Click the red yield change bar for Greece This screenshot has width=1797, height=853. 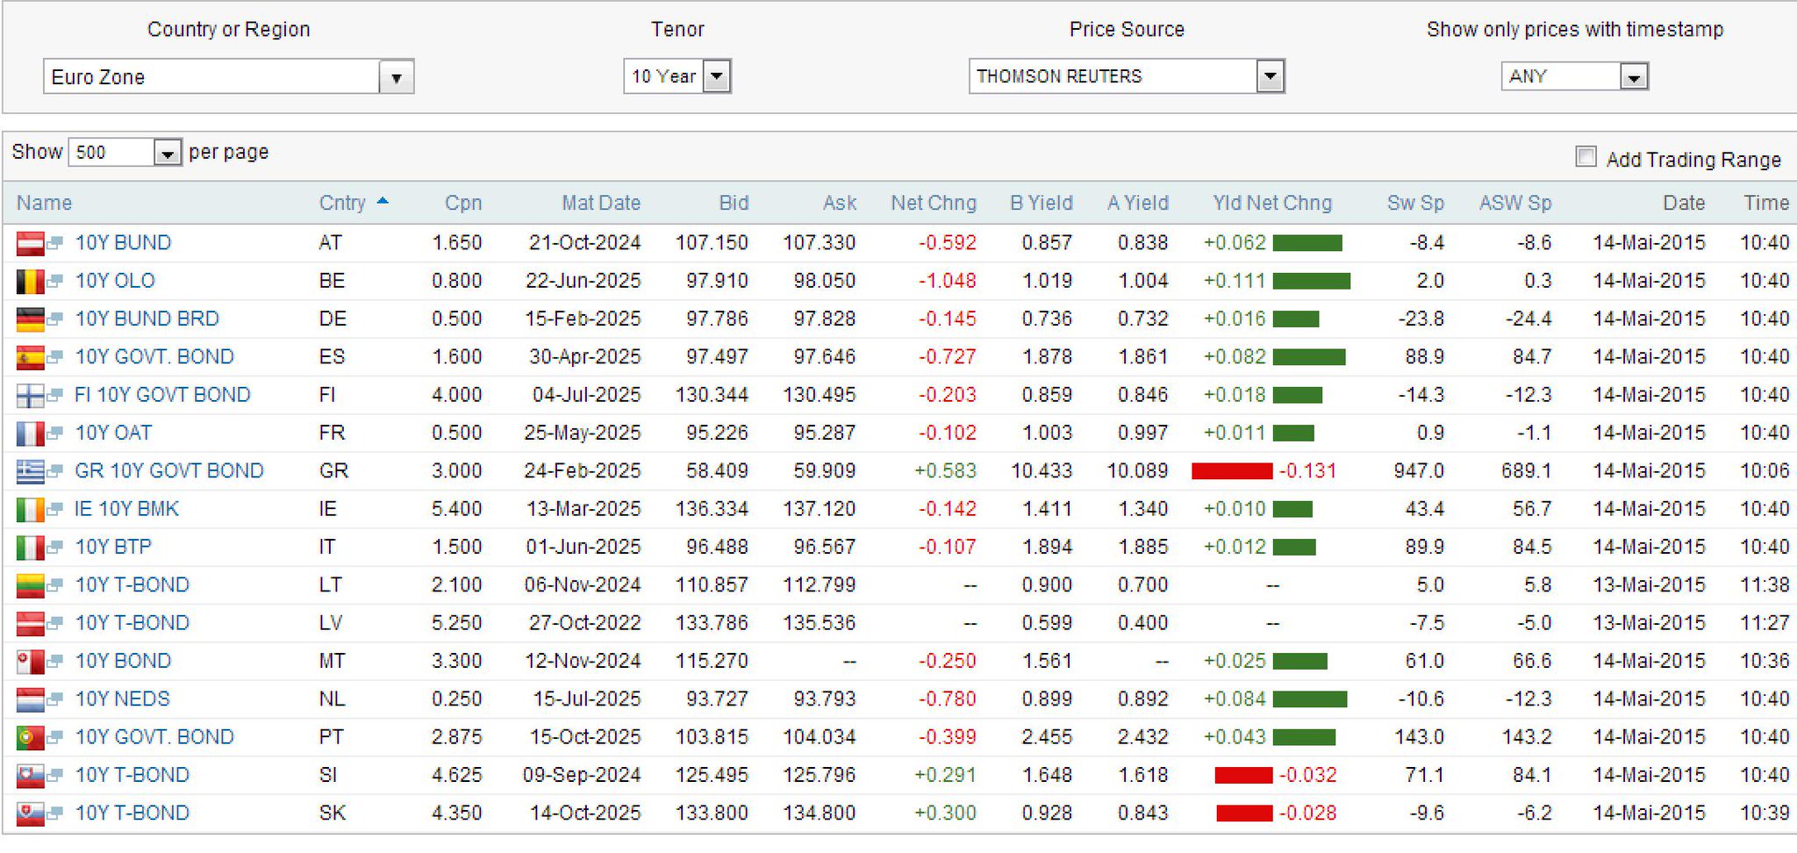point(1232,471)
